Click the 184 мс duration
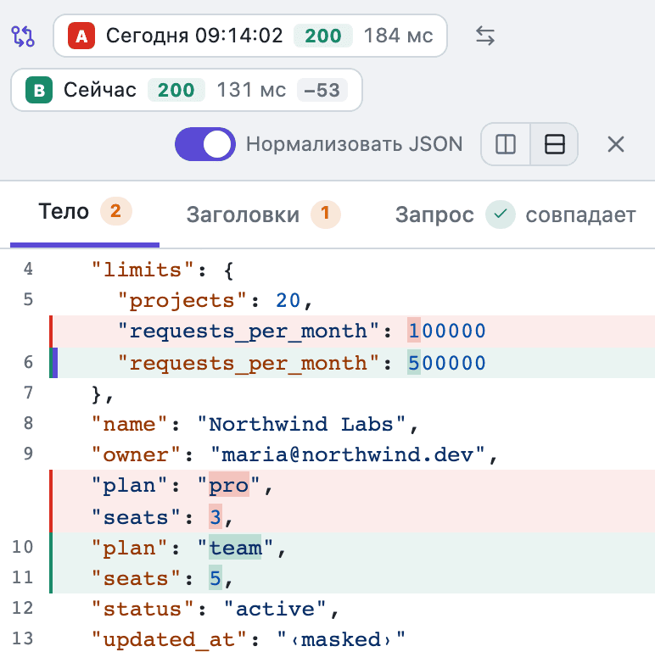 click(398, 36)
